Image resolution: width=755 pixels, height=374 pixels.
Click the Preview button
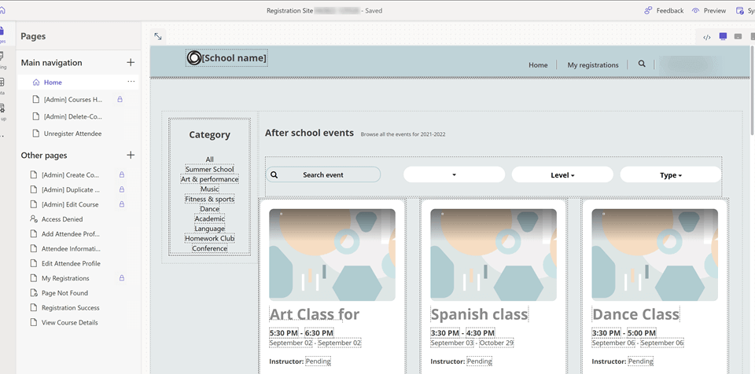pos(709,11)
